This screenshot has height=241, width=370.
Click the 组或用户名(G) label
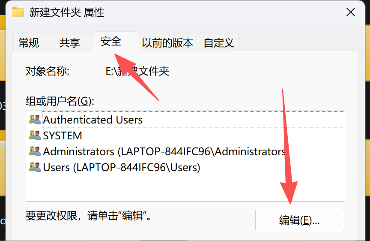click(x=60, y=101)
